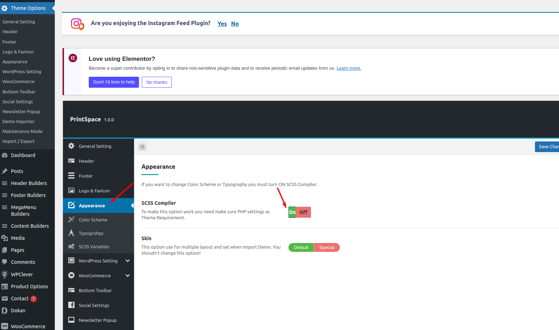This screenshot has height=330, width=559.
Task: Click the WooCommerce cart icon in panel
Action: click(71, 275)
